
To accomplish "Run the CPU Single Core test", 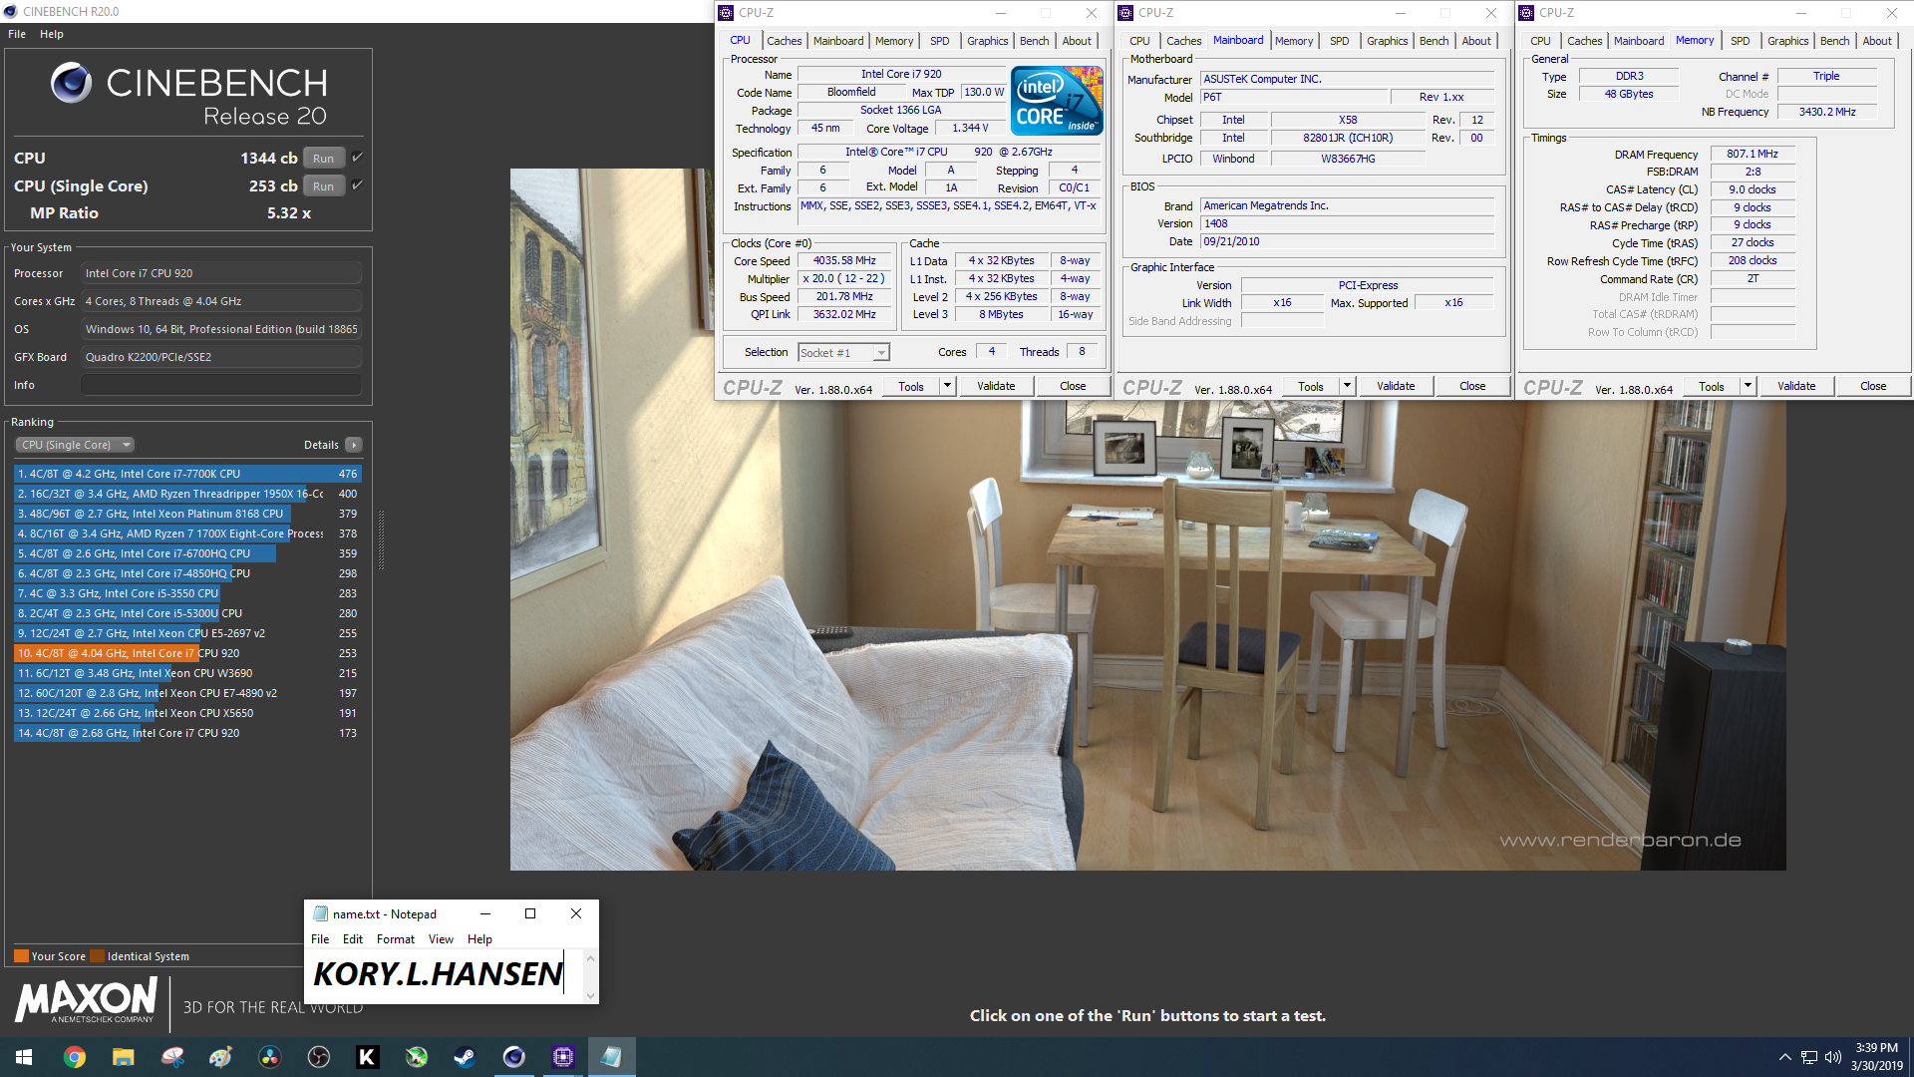I will (323, 185).
